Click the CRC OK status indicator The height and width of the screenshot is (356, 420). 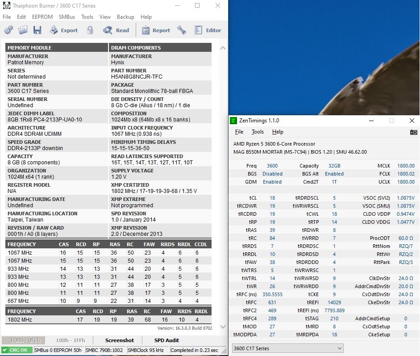pyautogui.click(x=17, y=350)
